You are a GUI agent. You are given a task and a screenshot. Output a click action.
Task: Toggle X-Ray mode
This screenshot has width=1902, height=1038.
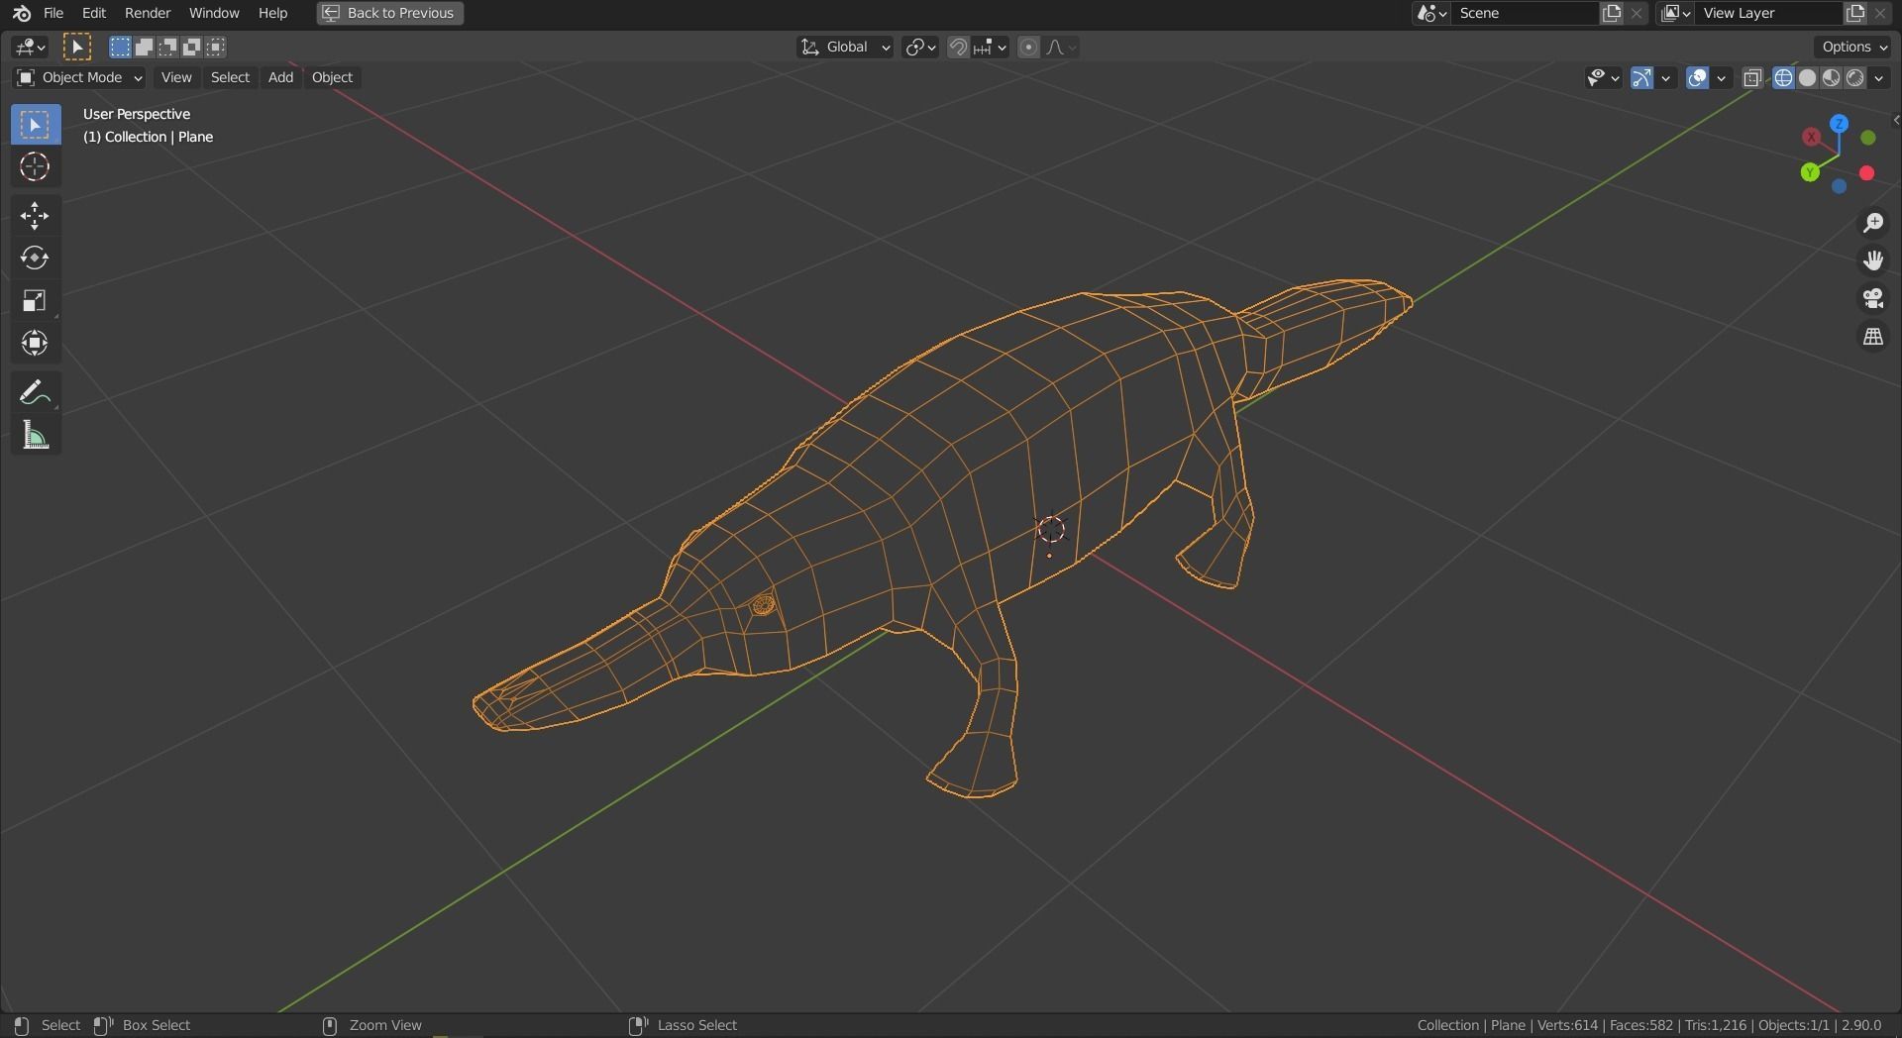point(1752,77)
